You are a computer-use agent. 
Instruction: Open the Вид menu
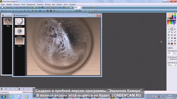pyautogui.click(x=53, y=4)
